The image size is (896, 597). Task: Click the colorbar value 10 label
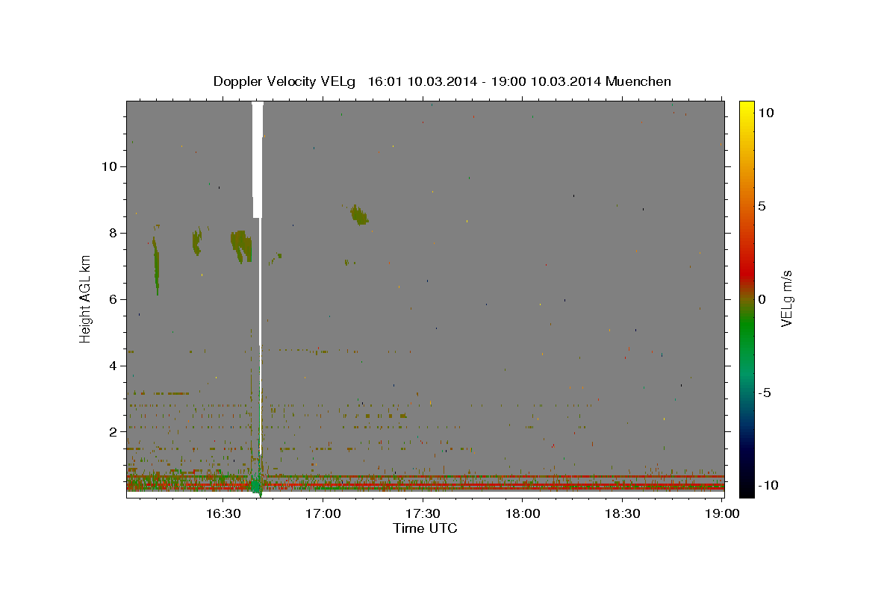[x=765, y=113]
